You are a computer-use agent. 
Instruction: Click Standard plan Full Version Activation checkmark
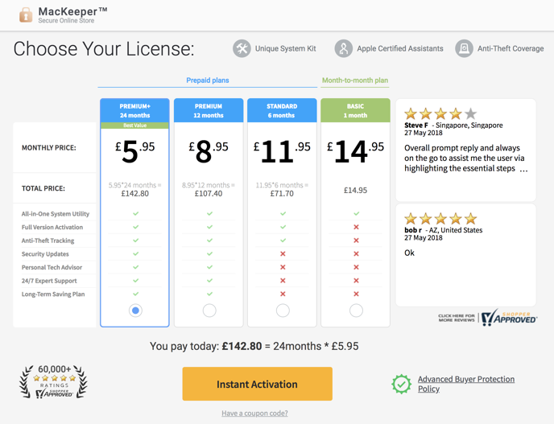[283, 227]
